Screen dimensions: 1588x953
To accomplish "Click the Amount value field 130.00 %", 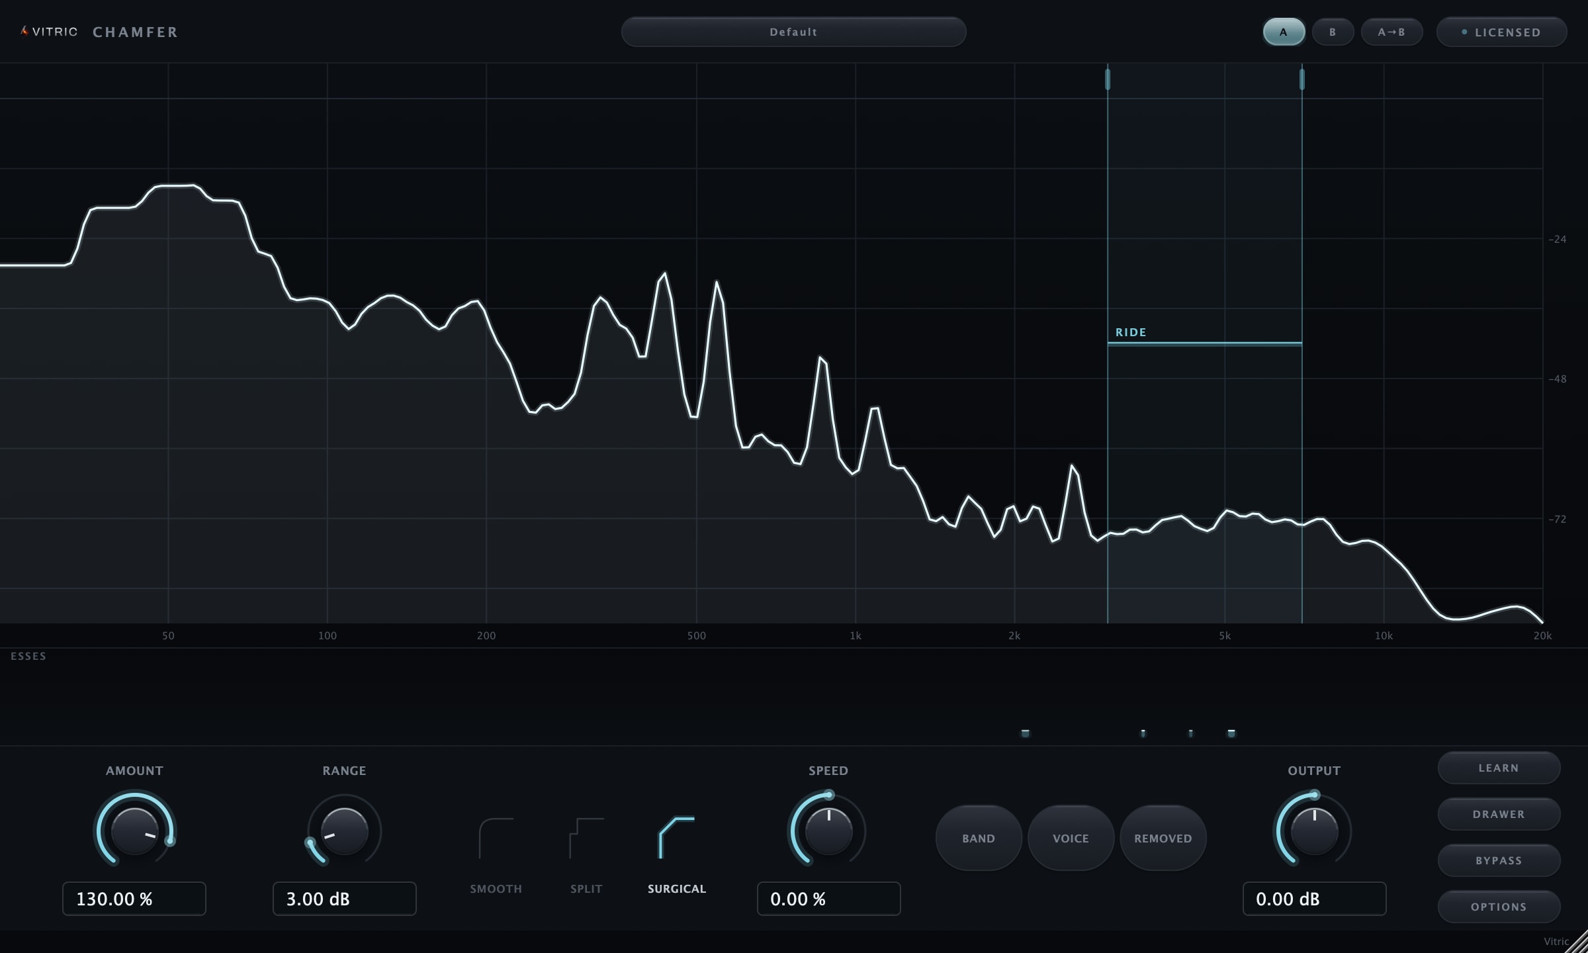I will tap(134, 899).
